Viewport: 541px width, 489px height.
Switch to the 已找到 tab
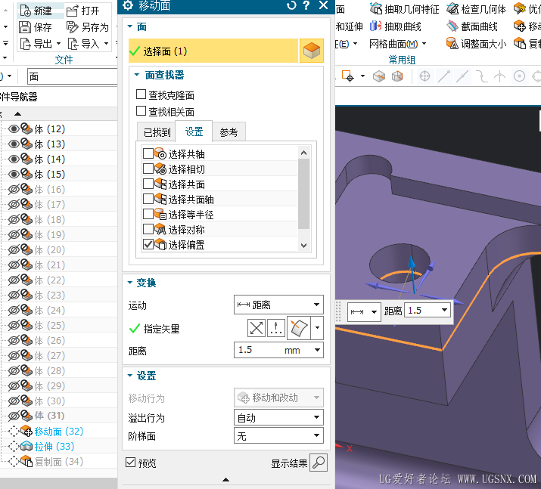(x=157, y=132)
